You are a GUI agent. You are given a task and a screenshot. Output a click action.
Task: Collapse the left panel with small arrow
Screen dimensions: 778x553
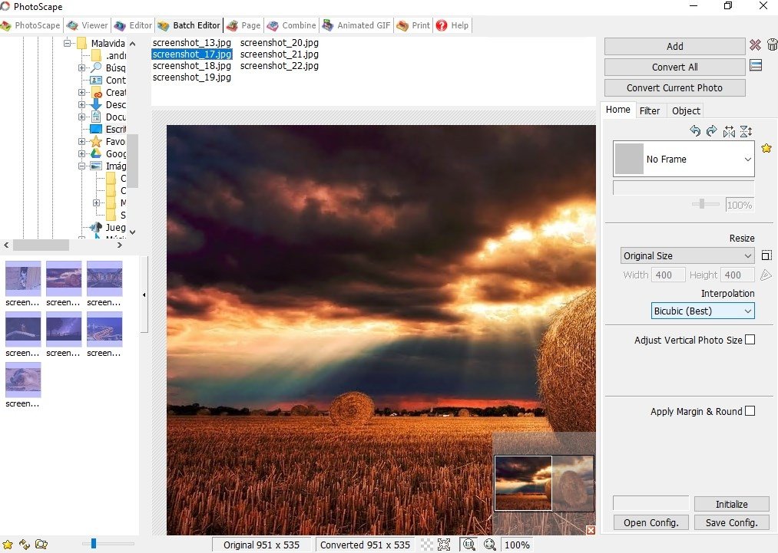point(144,295)
